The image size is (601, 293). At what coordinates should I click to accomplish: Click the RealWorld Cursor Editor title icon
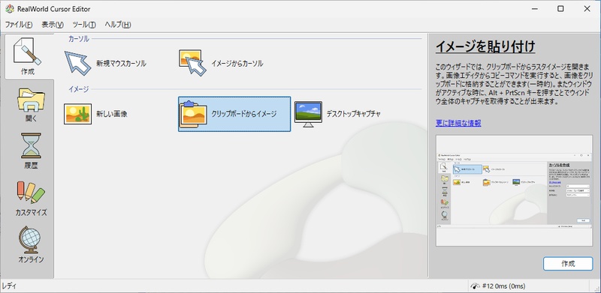pos(10,9)
